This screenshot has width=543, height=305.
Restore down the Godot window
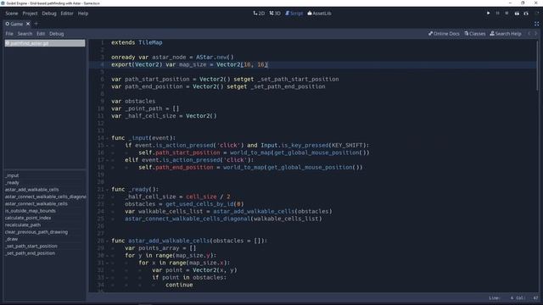[523, 3]
